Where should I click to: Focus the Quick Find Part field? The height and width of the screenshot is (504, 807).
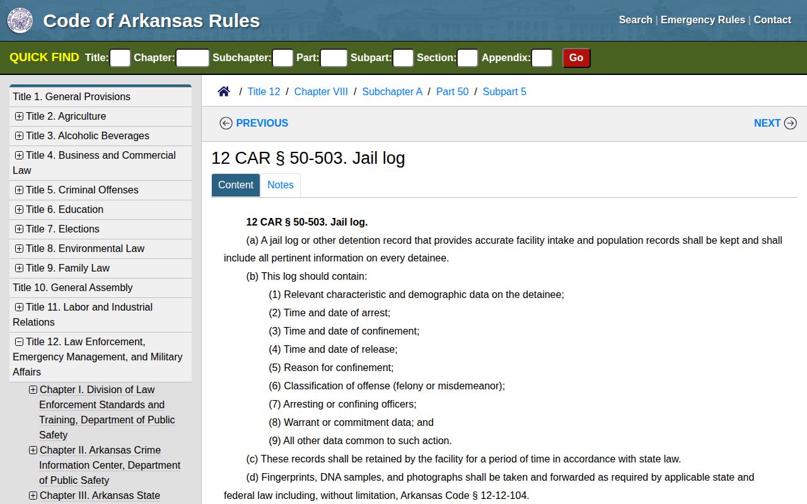pos(334,58)
